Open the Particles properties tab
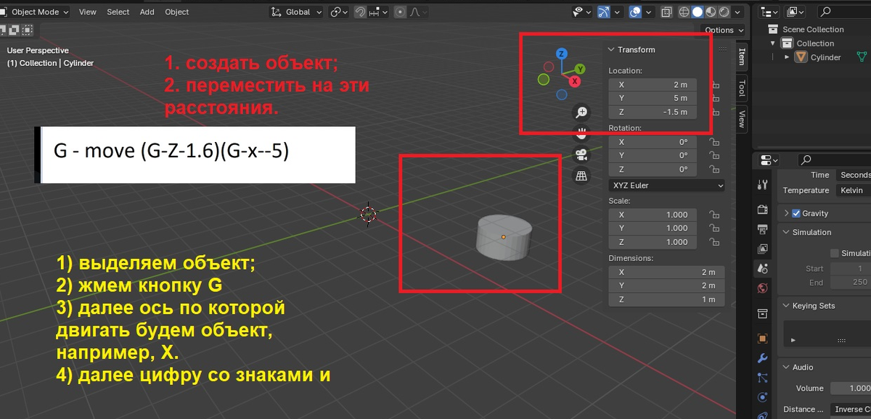This screenshot has width=871, height=419. coord(762,378)
